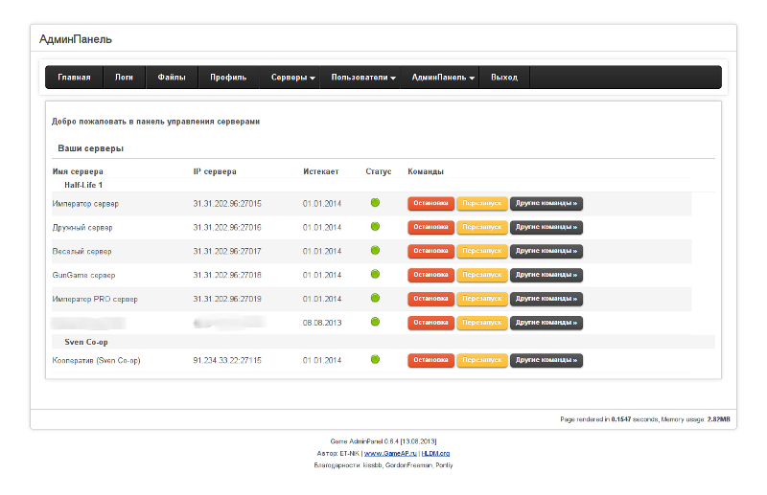Click green status dot for GunGame сервер
Image resolution: width=767 pixels, height=495 pixels.
(375, 275)
